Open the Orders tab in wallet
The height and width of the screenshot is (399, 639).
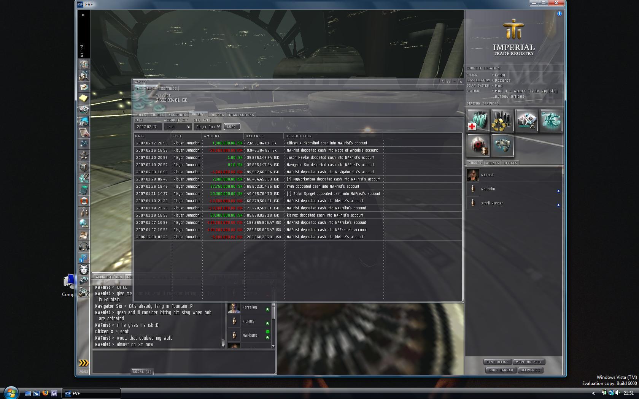coord(217,115)
